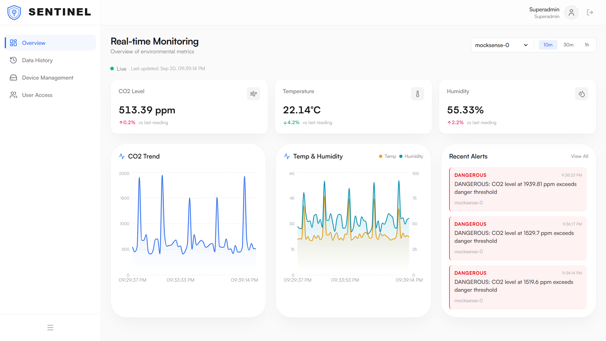
Task: Toggle the Humidity legend entry
Action: (411, 156)
